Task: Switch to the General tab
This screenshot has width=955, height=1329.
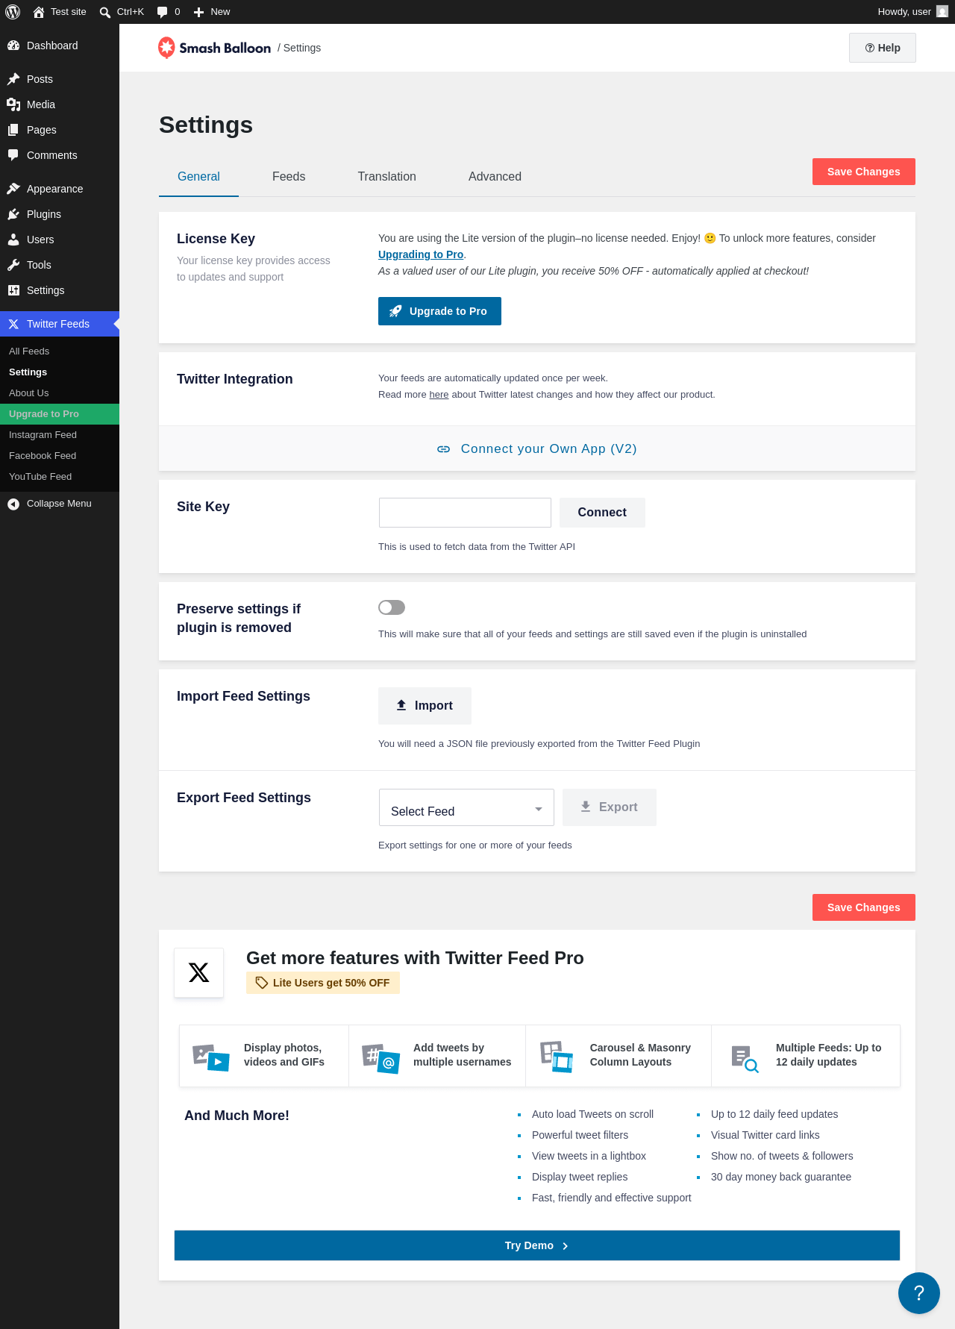Action: [198, 177]
